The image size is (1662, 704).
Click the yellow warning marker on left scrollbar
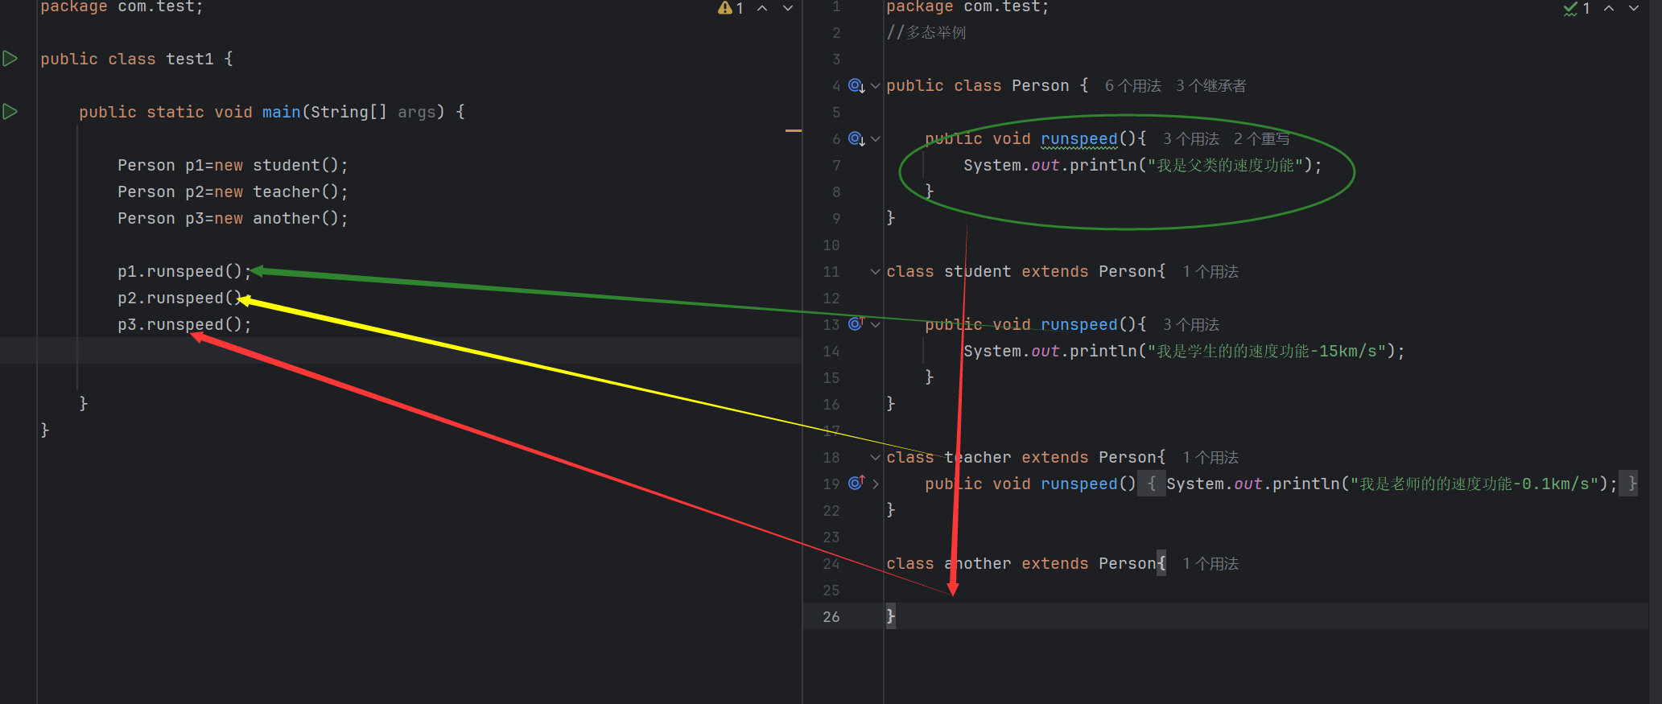(793, 130)
